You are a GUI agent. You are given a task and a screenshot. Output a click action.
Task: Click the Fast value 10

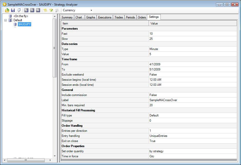tap(193, 34)
